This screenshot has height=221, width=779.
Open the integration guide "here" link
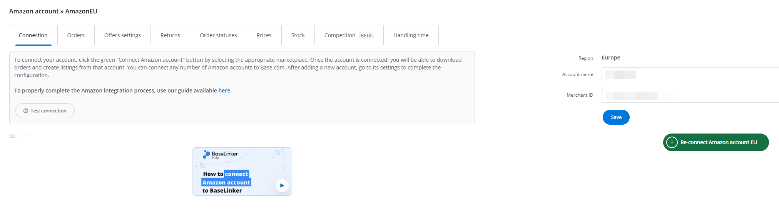tap(224, 91)
